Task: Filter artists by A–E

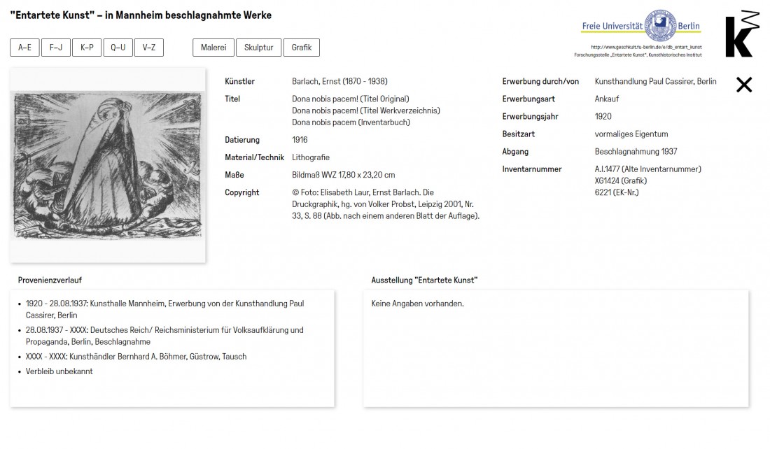Action: (24, 48)
